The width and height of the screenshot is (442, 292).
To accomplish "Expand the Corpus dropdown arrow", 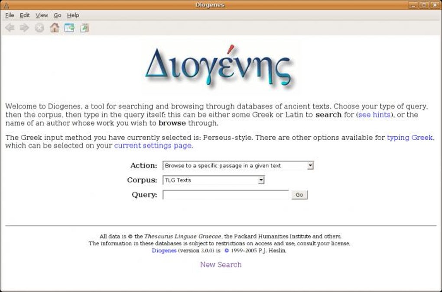I will pos(261,180).
